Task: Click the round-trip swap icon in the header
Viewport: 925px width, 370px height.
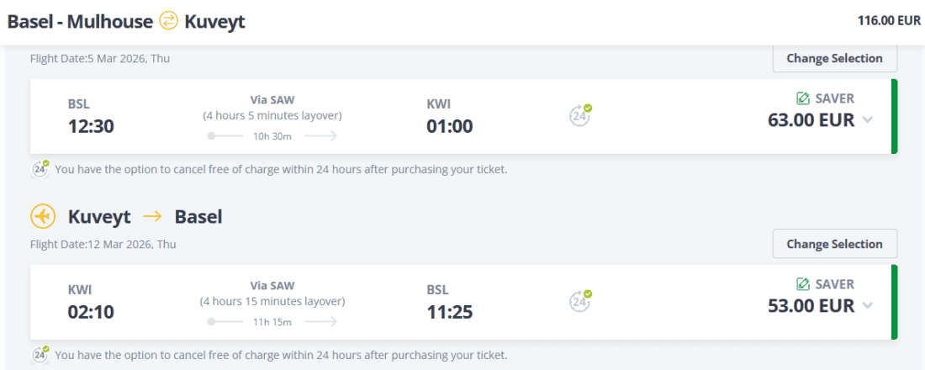Action: 169,21
